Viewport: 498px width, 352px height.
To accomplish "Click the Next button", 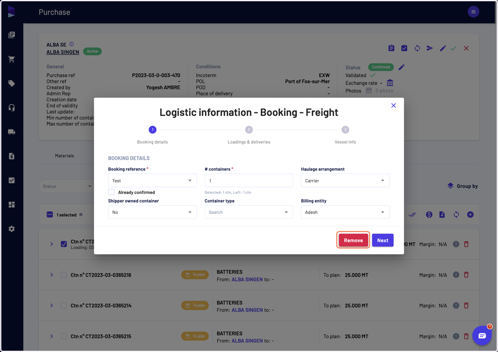I will pyautogui.click(x=383, y=240).
